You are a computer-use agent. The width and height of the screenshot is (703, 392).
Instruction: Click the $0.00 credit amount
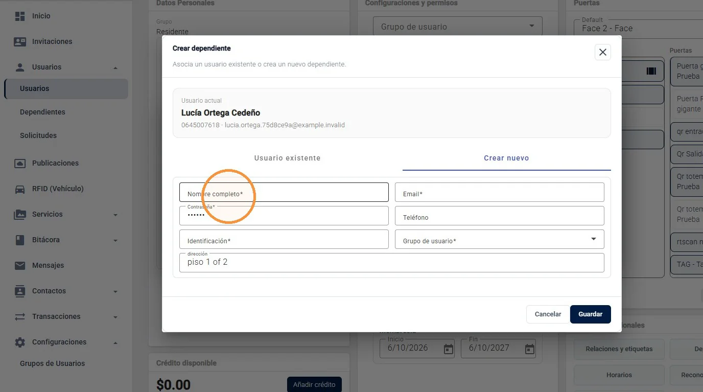pyautogui.click(x=173, y=384)
